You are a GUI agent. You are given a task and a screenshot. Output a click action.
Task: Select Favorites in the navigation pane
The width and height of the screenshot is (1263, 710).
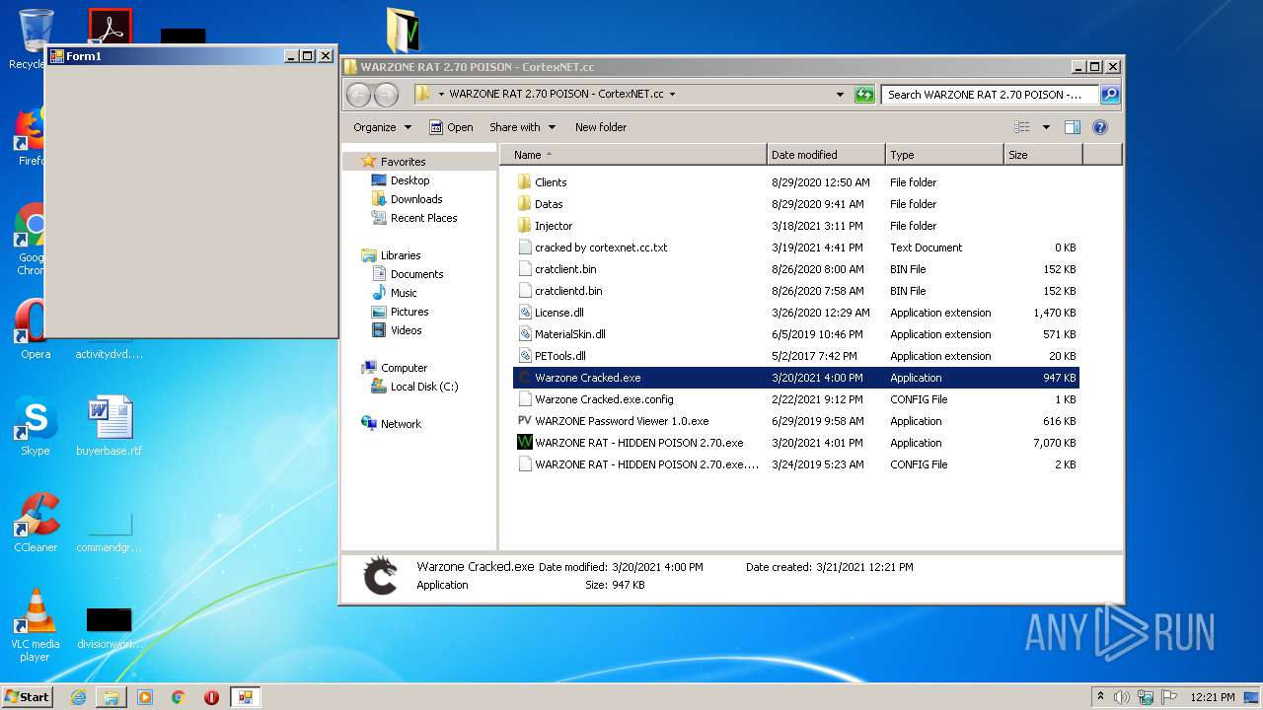pyautogui.click(x=403, y=162)
